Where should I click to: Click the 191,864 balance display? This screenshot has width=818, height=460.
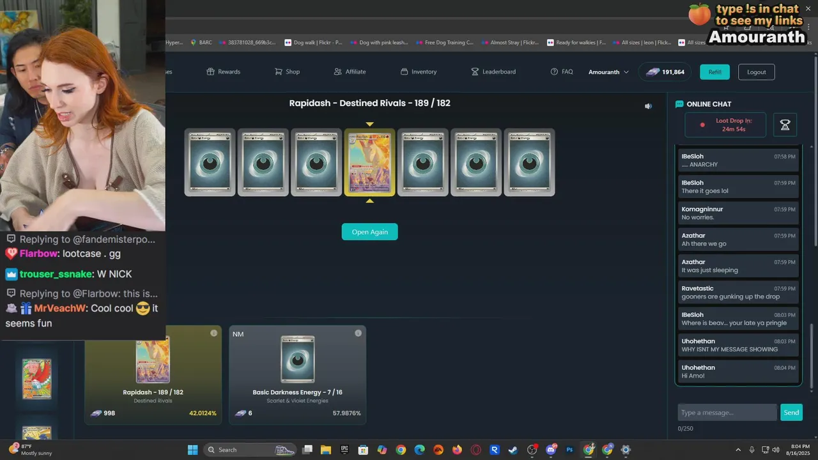coord(665,72)
